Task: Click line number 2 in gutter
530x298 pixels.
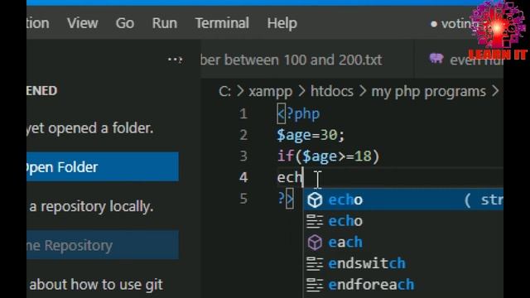Action: (243, 135)
